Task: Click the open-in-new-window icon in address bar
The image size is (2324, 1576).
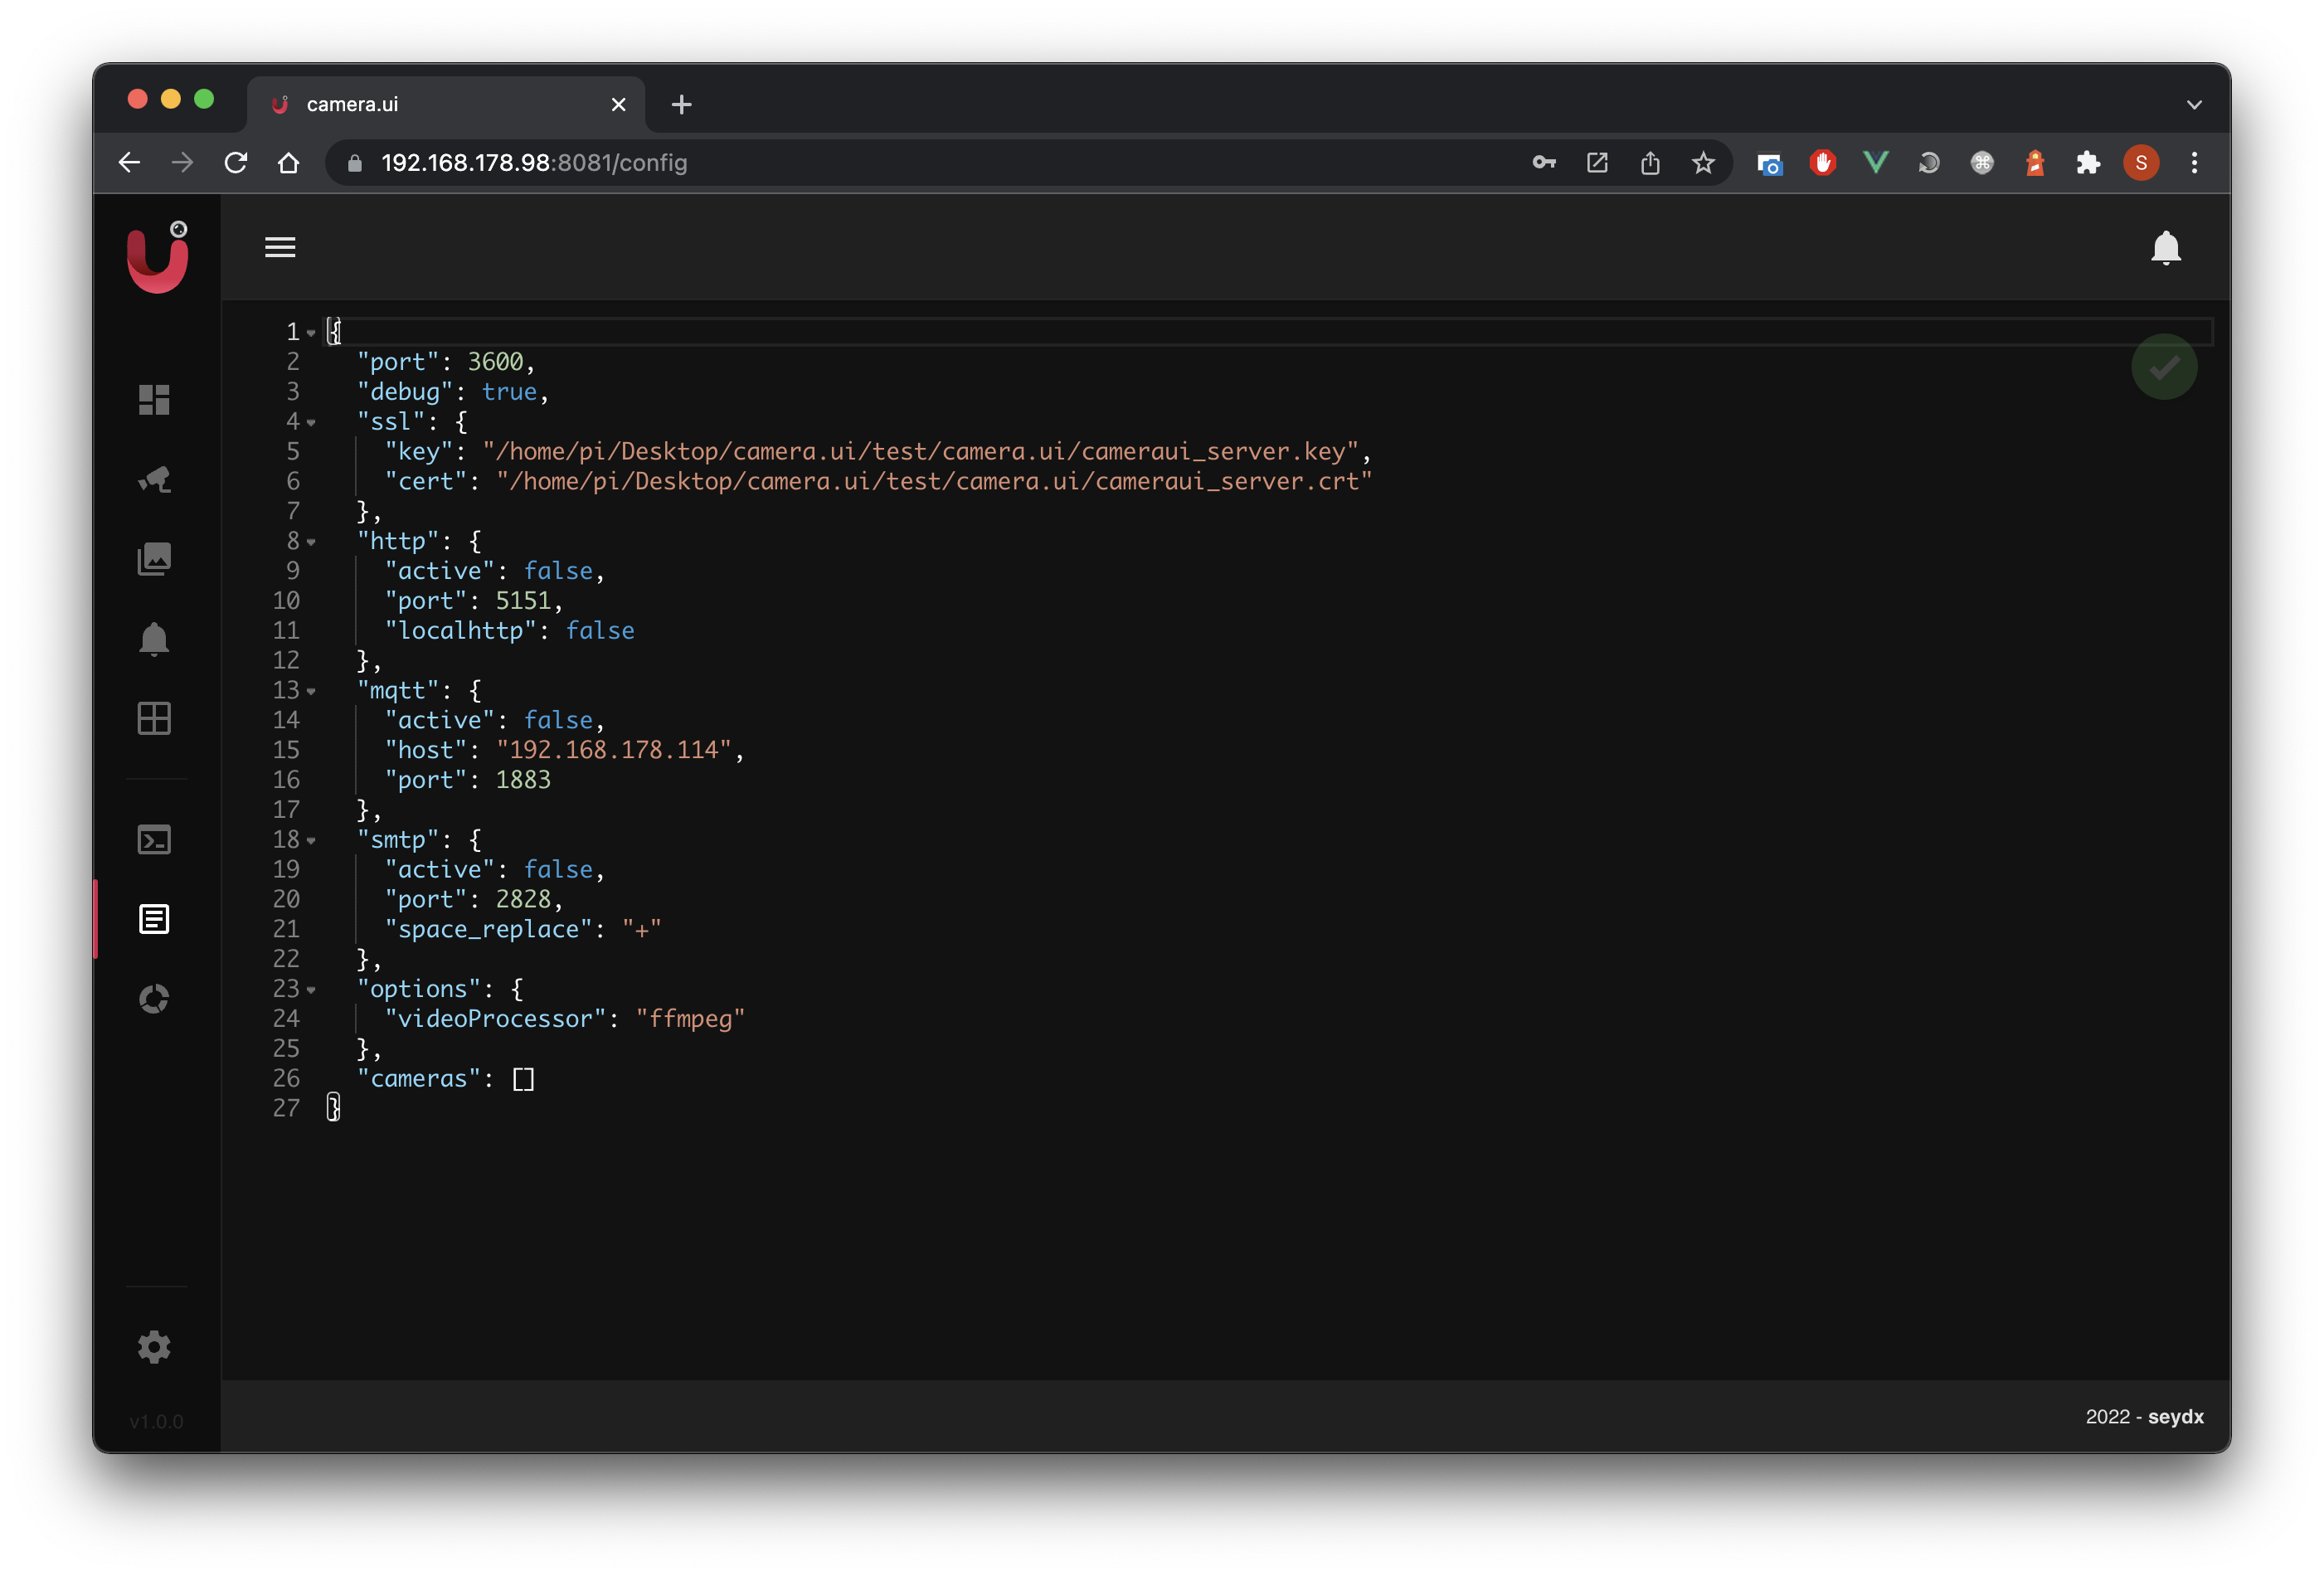Action: pyautogui.click(x=1597, y=163)
